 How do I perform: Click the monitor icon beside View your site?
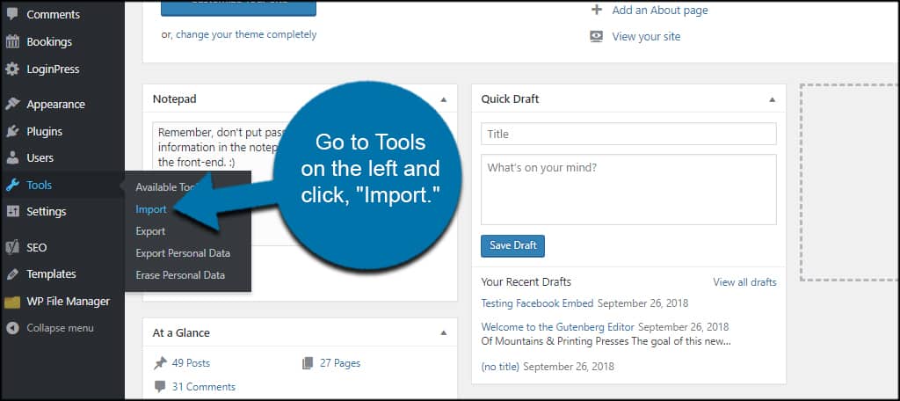tap(597, 36)
